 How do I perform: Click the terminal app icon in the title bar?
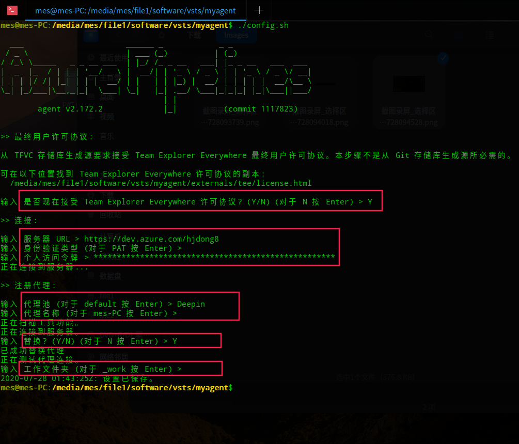(12, 10)
